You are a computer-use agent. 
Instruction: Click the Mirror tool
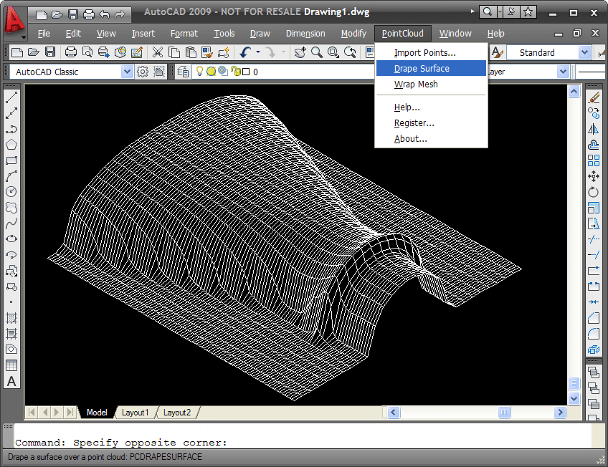click(594, 129)
